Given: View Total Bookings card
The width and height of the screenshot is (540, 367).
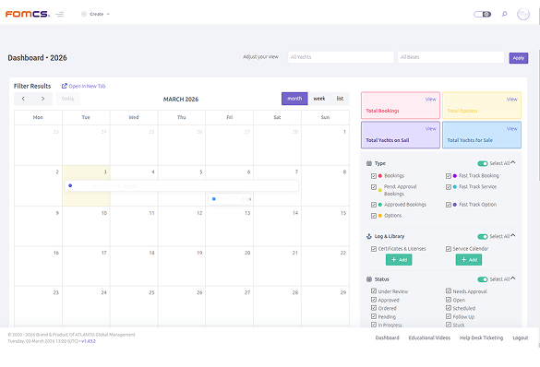Looking at the screenshot, I should pos(430,99).
